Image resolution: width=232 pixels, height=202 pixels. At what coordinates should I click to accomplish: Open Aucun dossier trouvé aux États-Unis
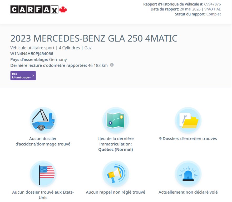pos(43,195)
